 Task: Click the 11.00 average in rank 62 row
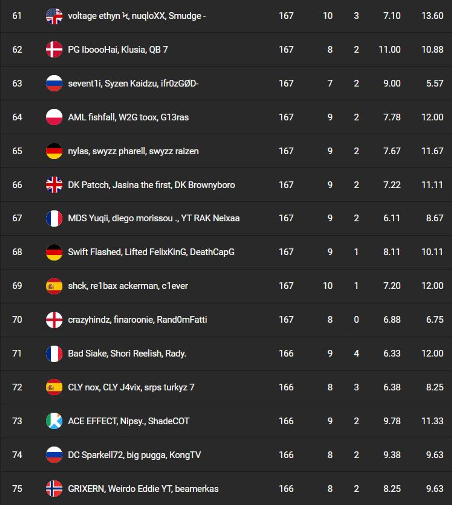(389, 50)
